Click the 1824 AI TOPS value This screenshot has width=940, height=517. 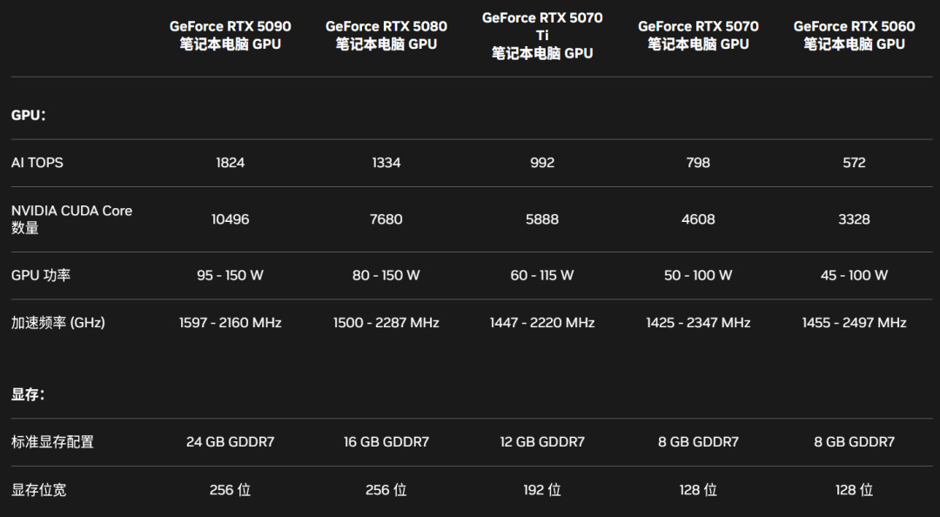[x=230, y=163]
